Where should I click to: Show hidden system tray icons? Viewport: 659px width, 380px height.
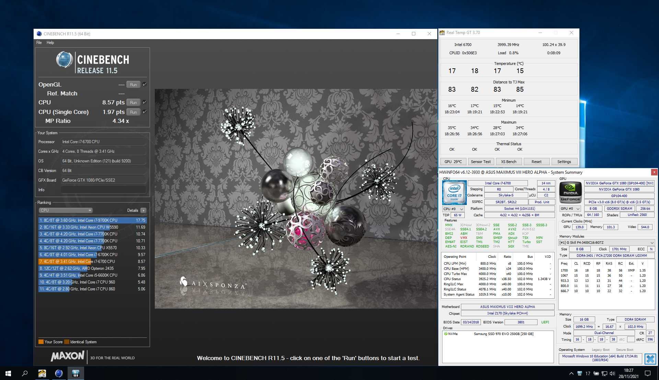click(571, 373)
